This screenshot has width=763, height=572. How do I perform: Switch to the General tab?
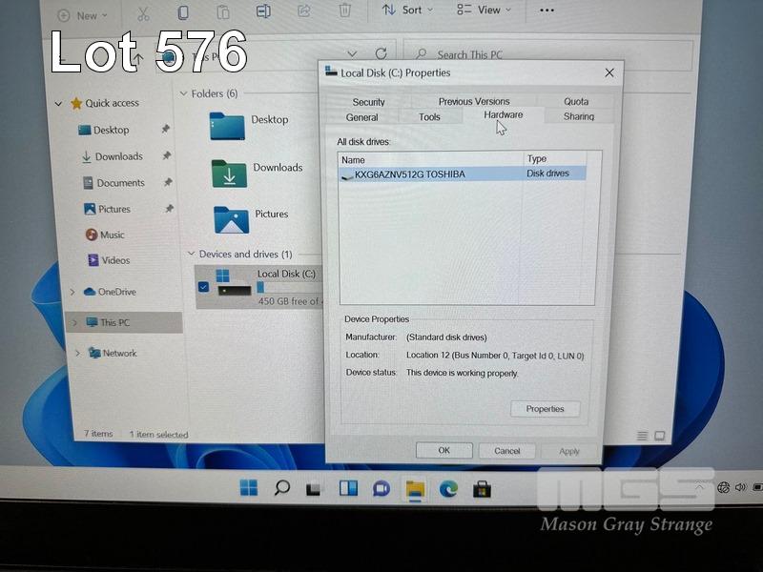click(361, 117)
